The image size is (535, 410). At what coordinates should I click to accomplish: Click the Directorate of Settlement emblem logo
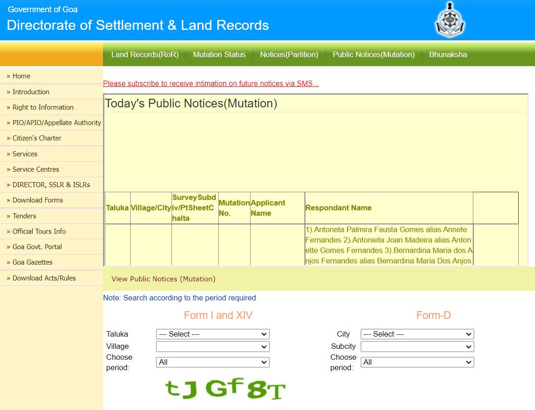point(450,19)
